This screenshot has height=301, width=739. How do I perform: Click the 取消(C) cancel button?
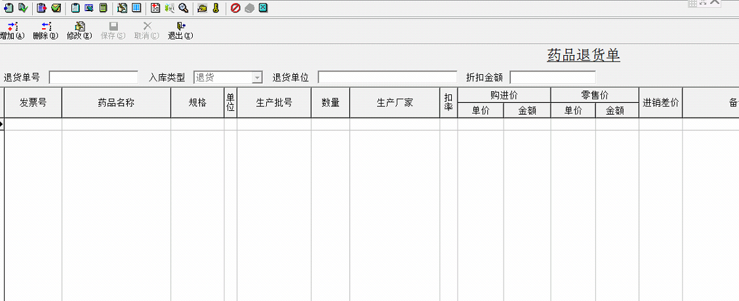147,31
